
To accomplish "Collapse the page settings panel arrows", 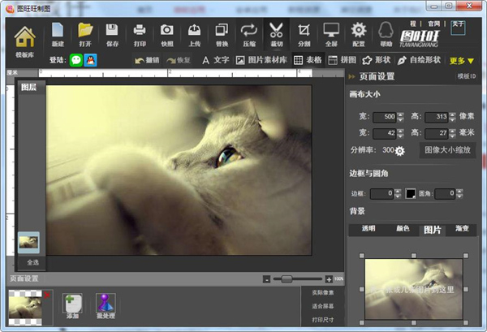I will pyautogui.click(x=353, y=75).
